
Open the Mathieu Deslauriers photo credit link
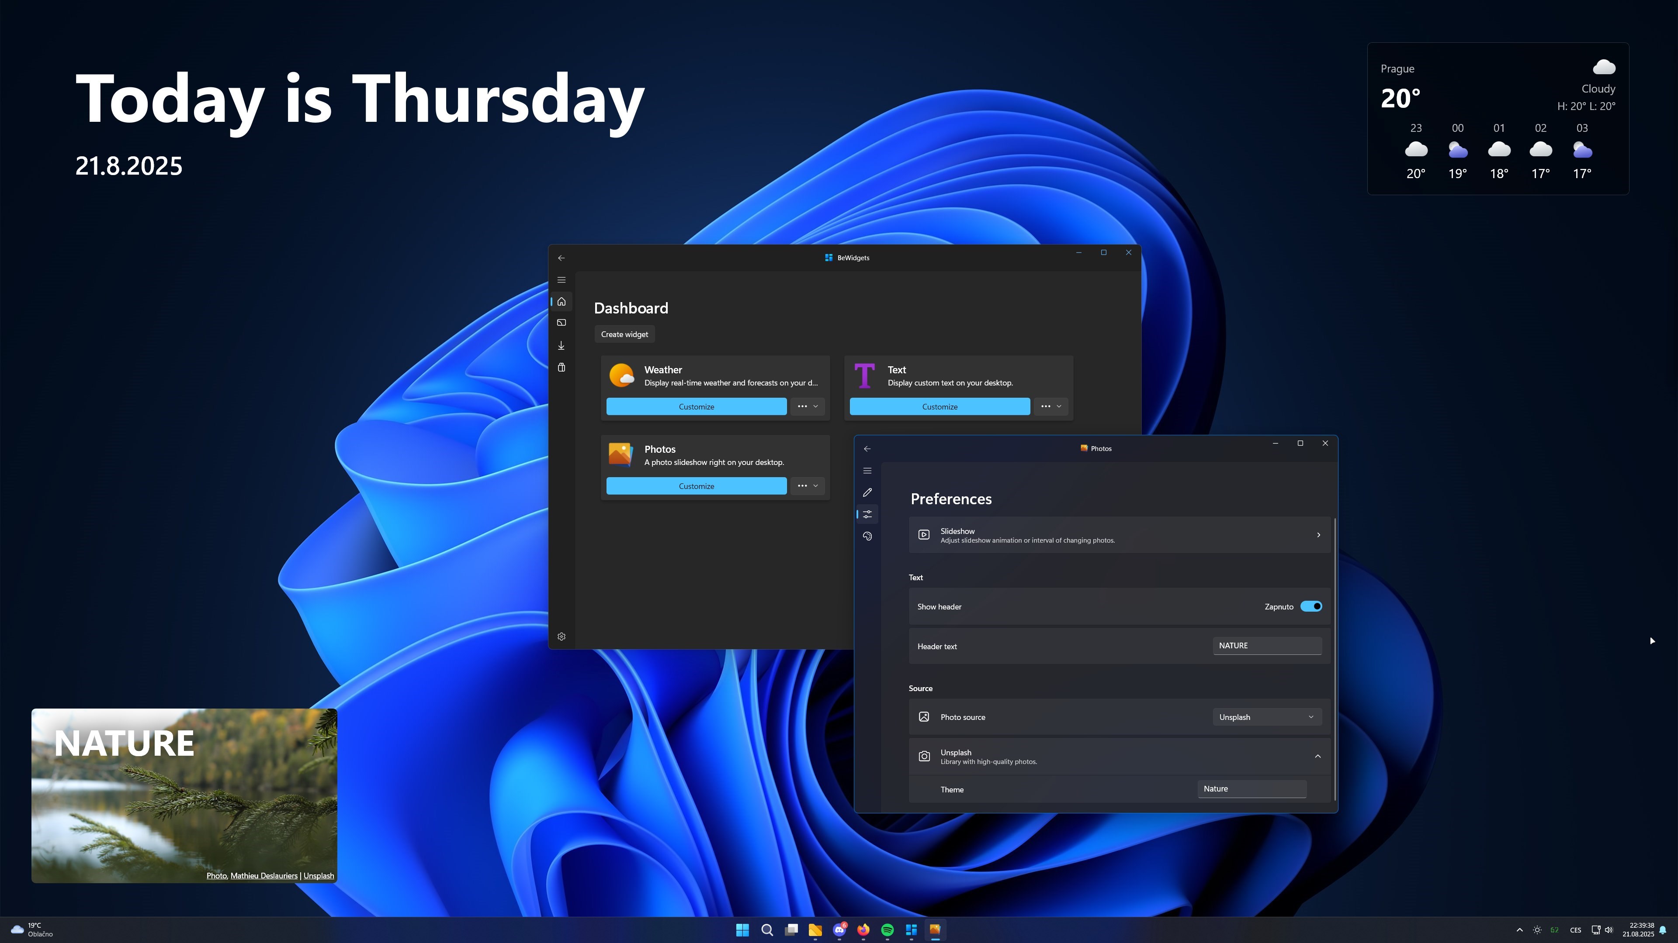coord(264,875)
